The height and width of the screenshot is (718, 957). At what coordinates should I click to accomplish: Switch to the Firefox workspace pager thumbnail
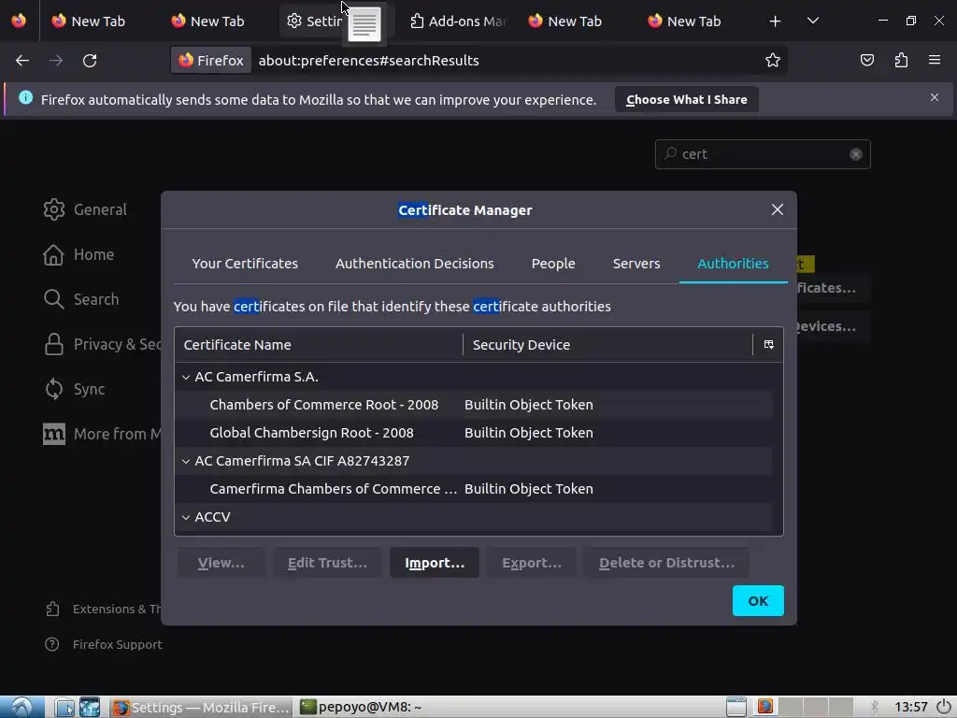(x=765, y=707)
